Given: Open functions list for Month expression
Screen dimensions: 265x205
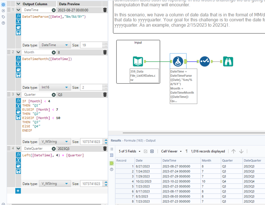Looking at the screenshot, I should click(x=18, y=58).
